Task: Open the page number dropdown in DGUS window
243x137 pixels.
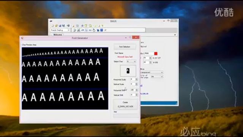Action: (x=157, y=77)
